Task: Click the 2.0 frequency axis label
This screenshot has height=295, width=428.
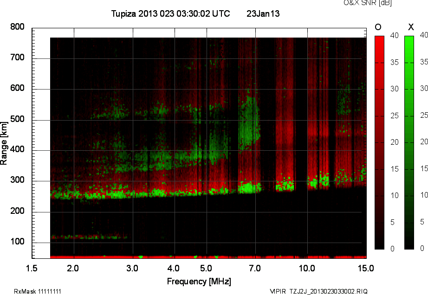Action: [73, 269]
